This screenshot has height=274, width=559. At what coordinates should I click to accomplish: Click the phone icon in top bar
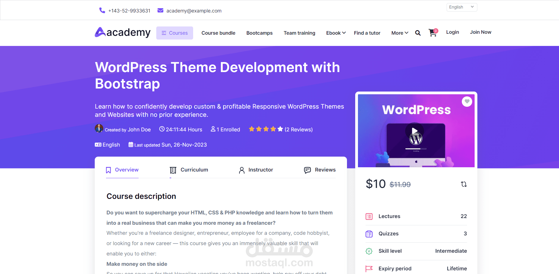click(102, 10)
